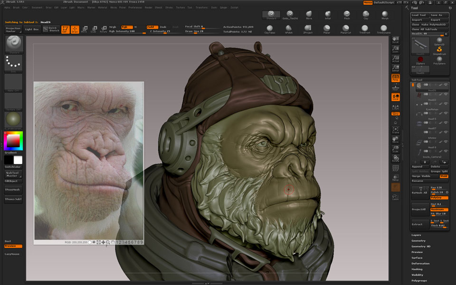Viewport: 456px width, 285px height.
Task: Toggle Perspective view button
Action: tap(395, 77)
